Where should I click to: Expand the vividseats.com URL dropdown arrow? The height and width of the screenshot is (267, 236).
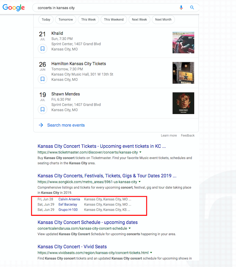click(x=151, y=253)
